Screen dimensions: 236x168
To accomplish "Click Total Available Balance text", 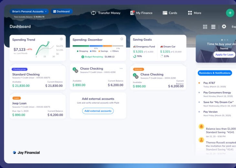I will click(29, 17).
